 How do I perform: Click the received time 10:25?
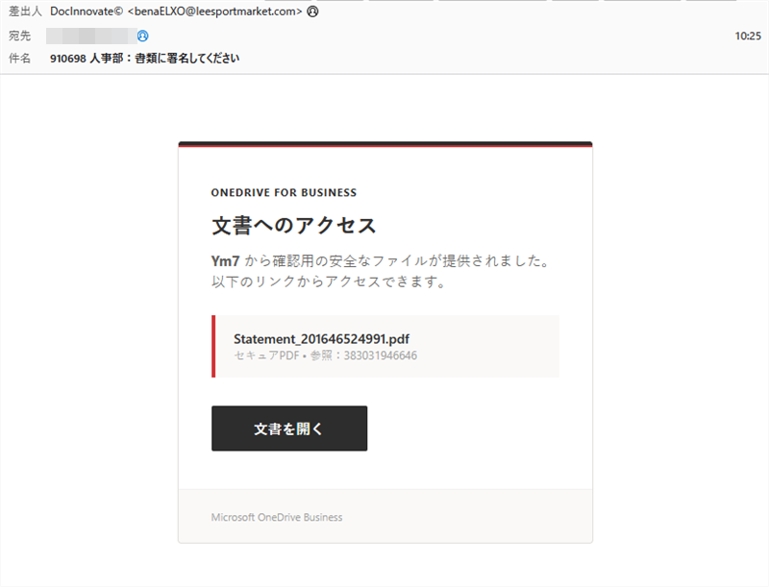[748, 36]
